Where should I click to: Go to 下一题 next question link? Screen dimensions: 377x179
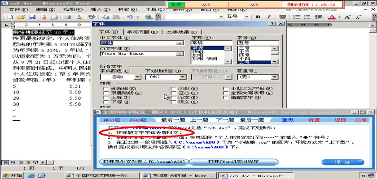click(x=225, y=120)
